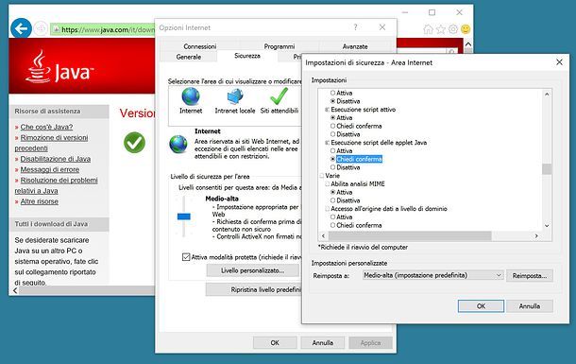
Task: Click OK in Impostazioni di sicurezza dialog
Action: tap(481, 306)
